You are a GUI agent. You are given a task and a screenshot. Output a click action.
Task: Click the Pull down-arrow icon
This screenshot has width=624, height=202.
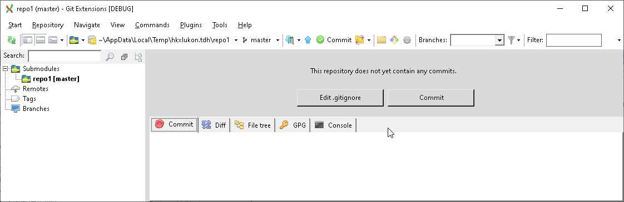click(x=290, y=40)
